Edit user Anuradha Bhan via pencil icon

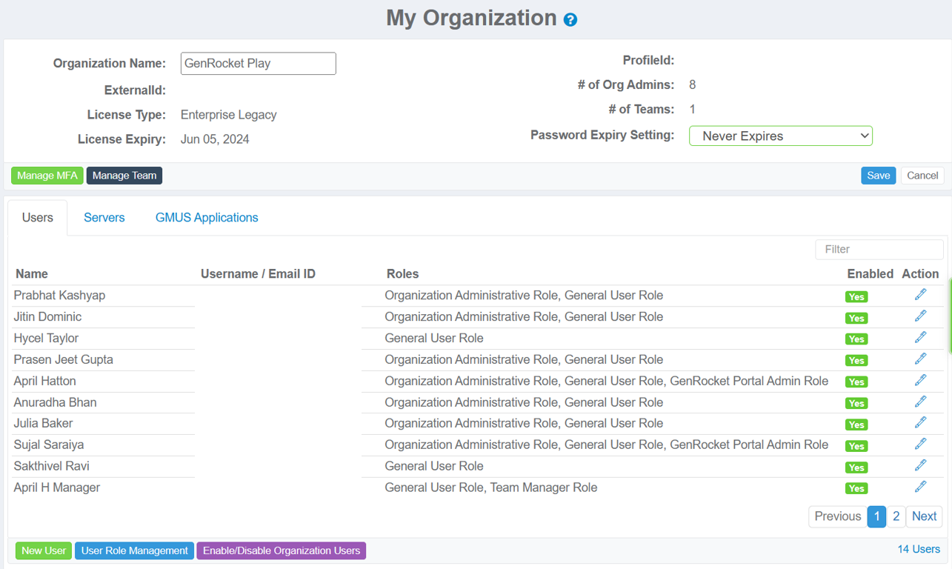coord(920,402)
